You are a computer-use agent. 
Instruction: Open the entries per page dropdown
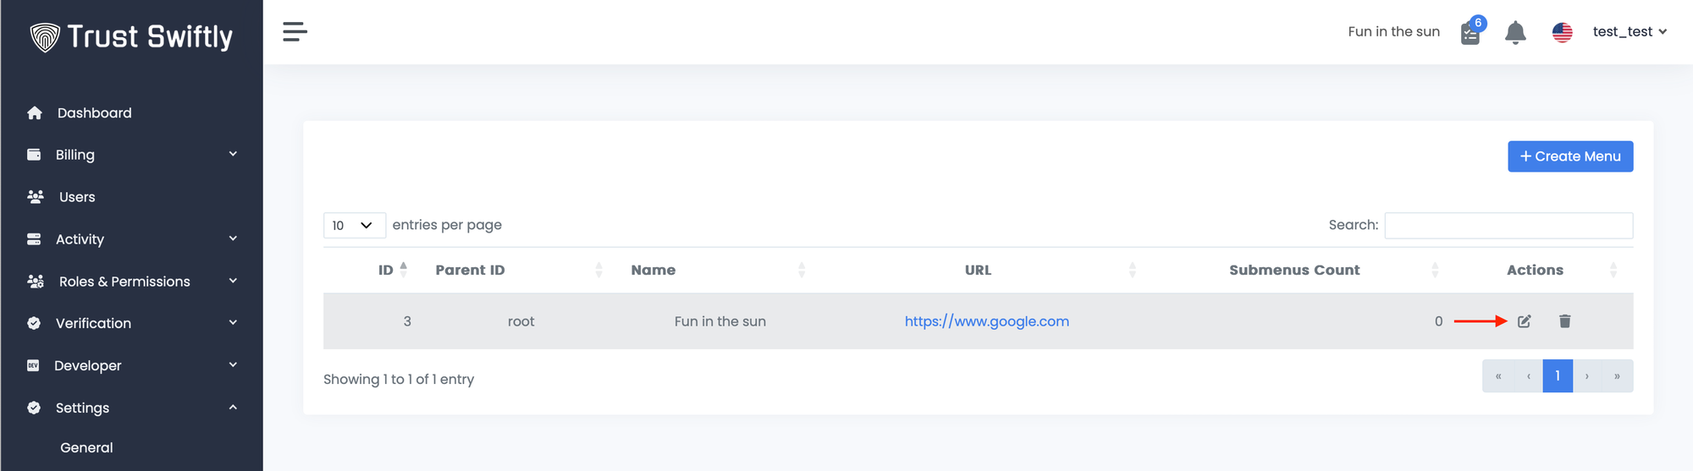click(354, 226)
